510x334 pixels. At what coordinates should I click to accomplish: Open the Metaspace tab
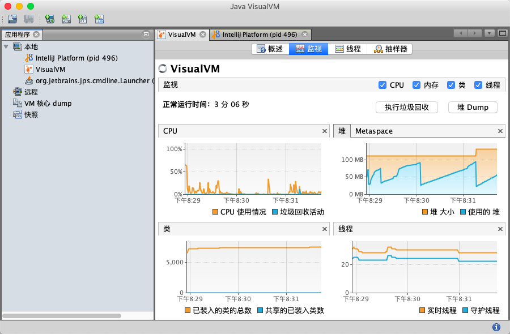[x=373, y=131]
